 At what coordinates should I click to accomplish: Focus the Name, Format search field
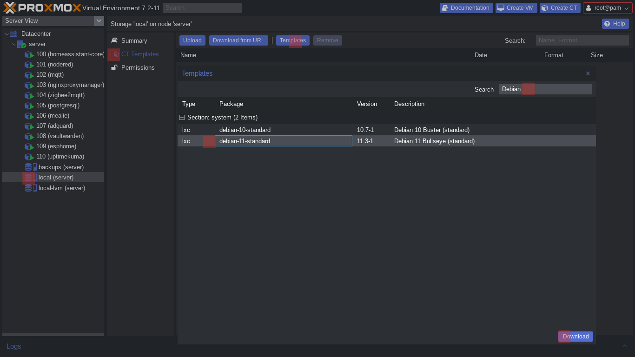(x=582, y=40)
